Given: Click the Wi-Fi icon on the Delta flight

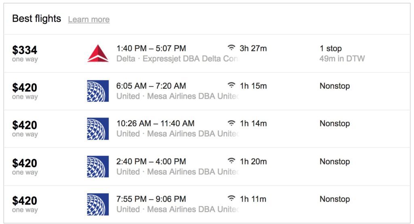Looking at the screenshot, I should tap(231, 48).
